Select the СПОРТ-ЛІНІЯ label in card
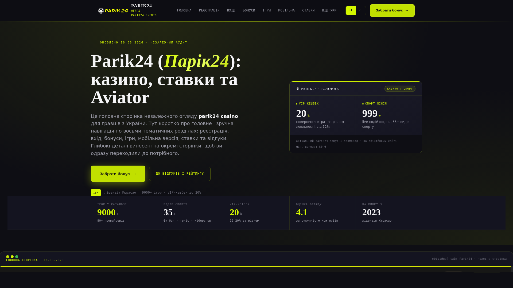 click(x=376, y=103)
